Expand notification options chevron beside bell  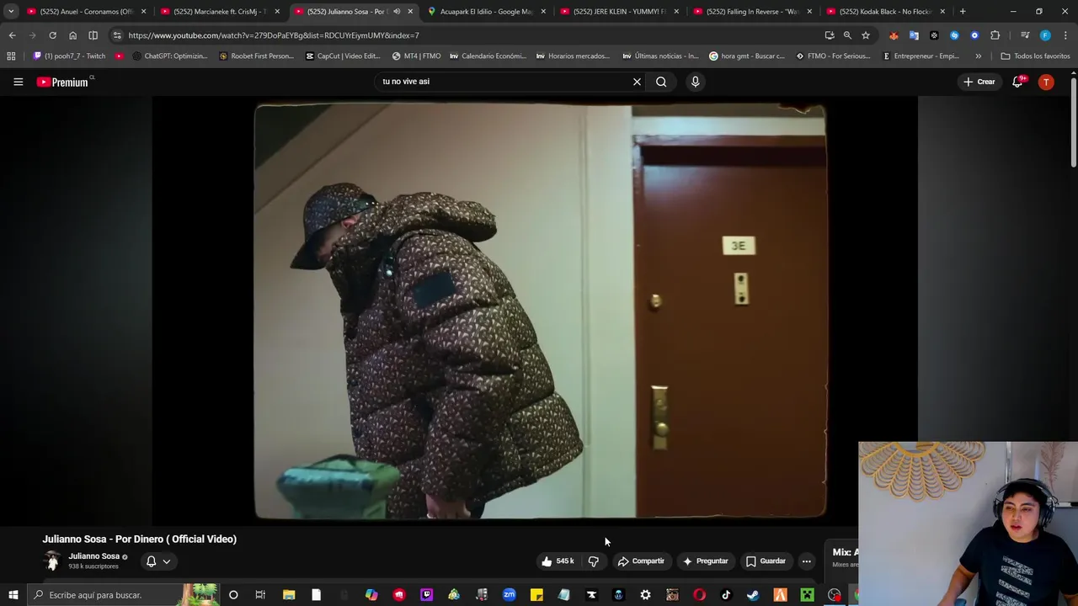tap(167, 561)
